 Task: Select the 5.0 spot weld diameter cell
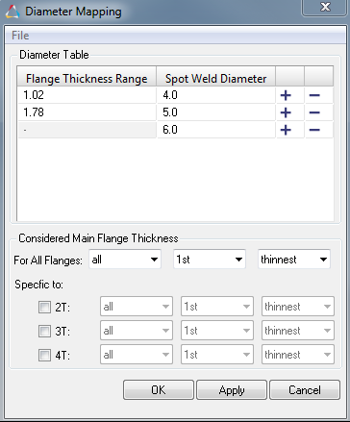[x=216, y=112]
